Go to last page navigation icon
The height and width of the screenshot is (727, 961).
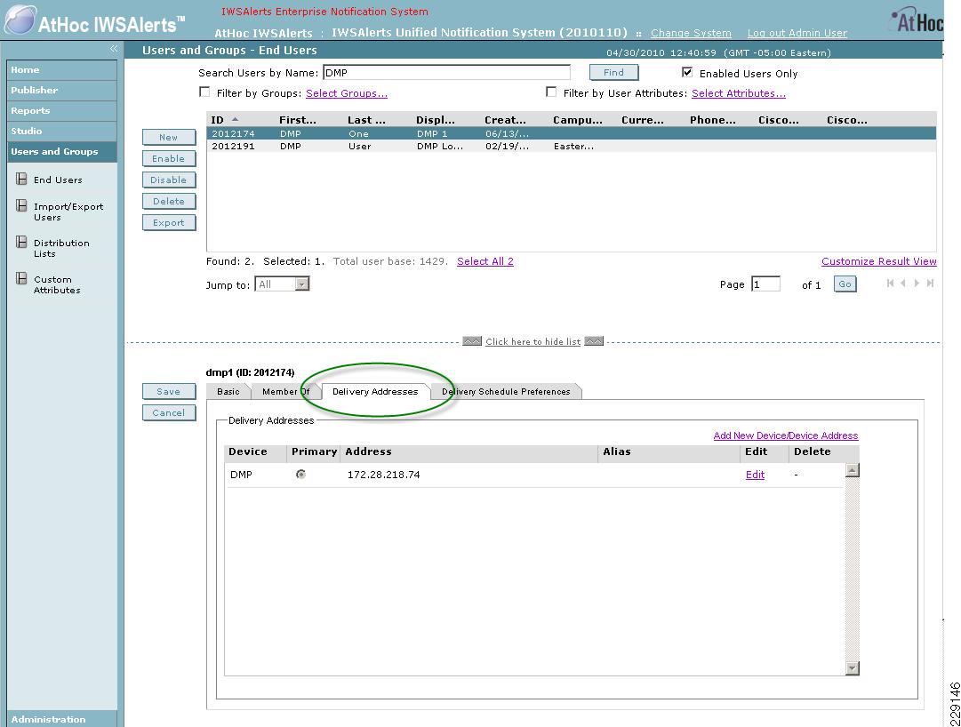pyautogui.click(x=931, y=283)
